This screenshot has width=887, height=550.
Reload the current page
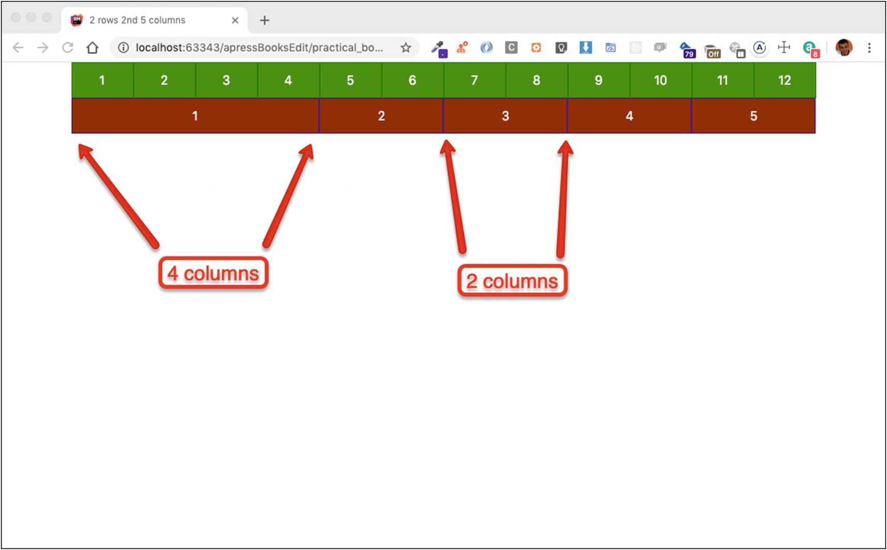67,48
